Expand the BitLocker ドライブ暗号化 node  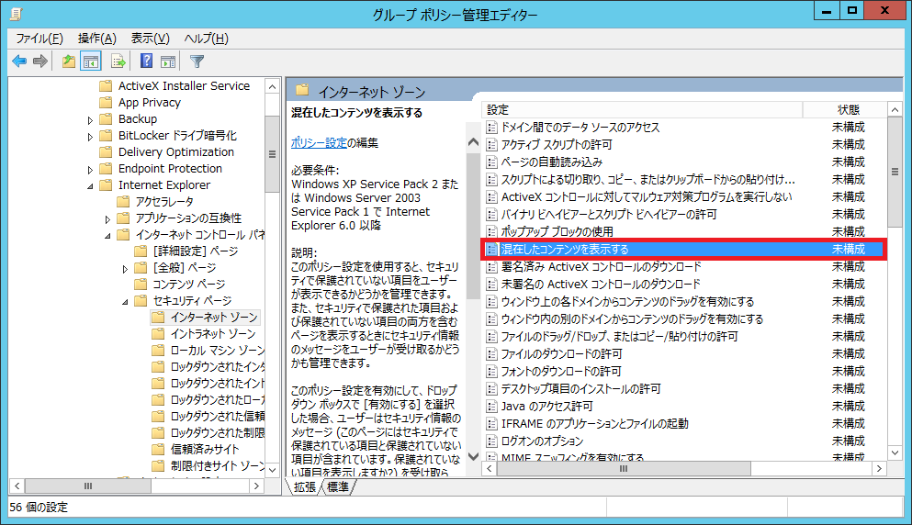90,137
